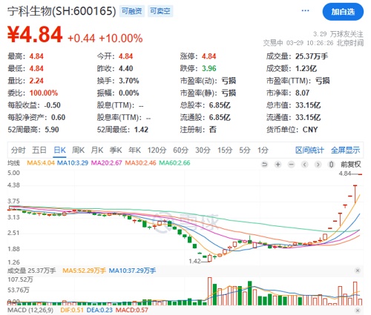
Task: Click the 每股收益 -0.50 value
Action: pyautogui.click(x=53, y=105)
